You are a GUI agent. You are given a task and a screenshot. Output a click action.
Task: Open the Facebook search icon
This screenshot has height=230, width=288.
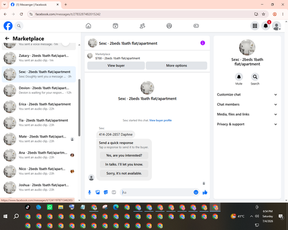pos(19,26)
